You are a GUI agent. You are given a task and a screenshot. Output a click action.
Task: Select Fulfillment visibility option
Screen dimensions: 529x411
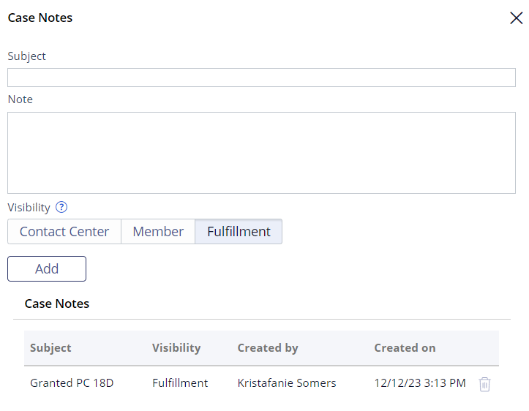(239, 232)
